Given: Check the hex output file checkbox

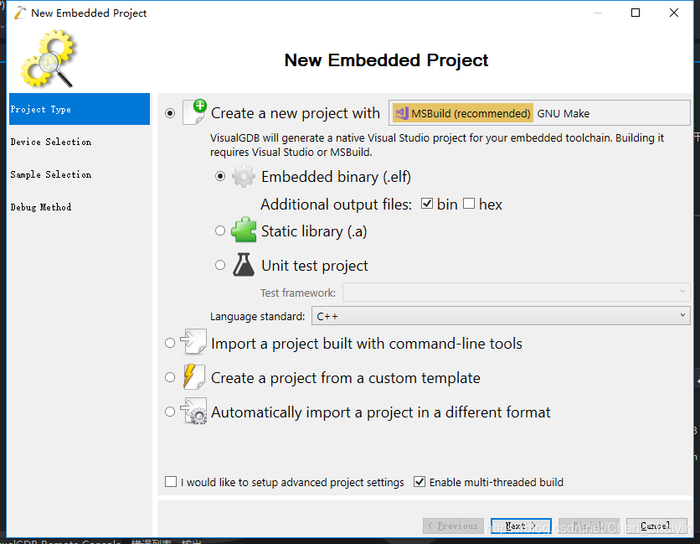Looking at the screenshot, I should tap(469, 204).
